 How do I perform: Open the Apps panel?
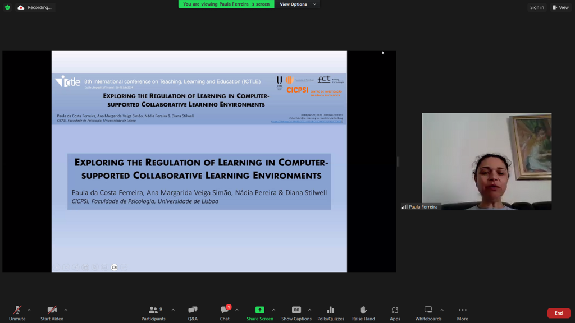pyautogui.click(x=395, y=312)
